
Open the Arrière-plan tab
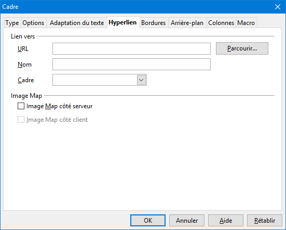(x=187, y=23)
